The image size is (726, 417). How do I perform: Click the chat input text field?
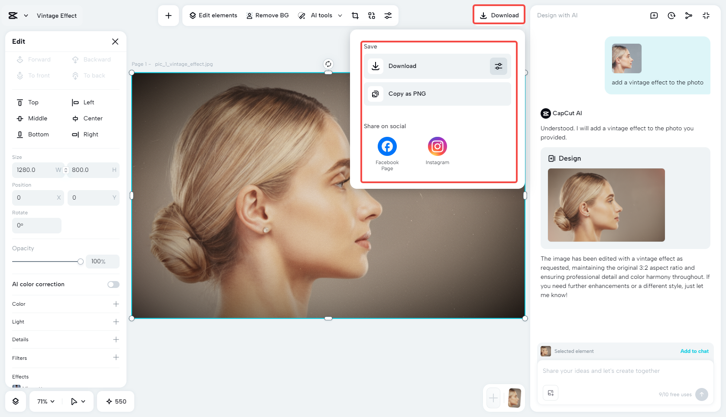[x=625, y=371]
